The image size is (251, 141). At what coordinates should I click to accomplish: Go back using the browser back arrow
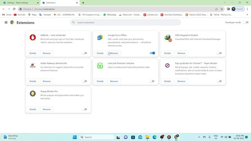click(4, 9)
